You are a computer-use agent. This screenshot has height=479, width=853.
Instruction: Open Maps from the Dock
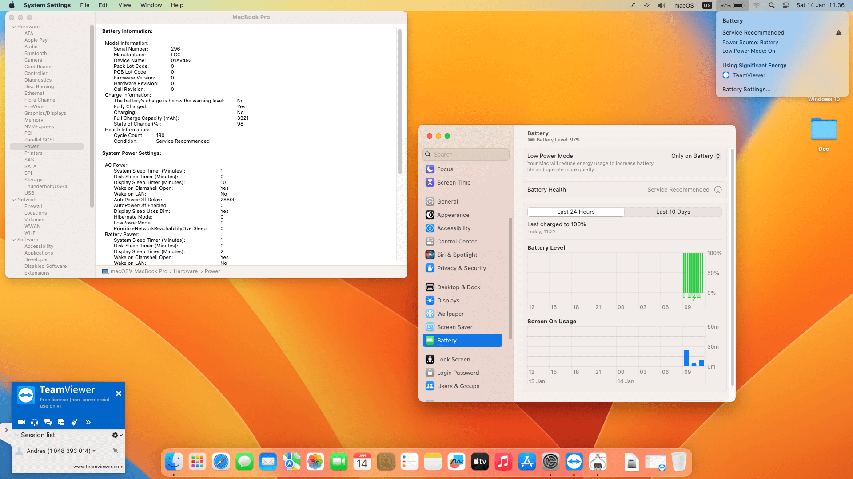click(x=291, y=462)
